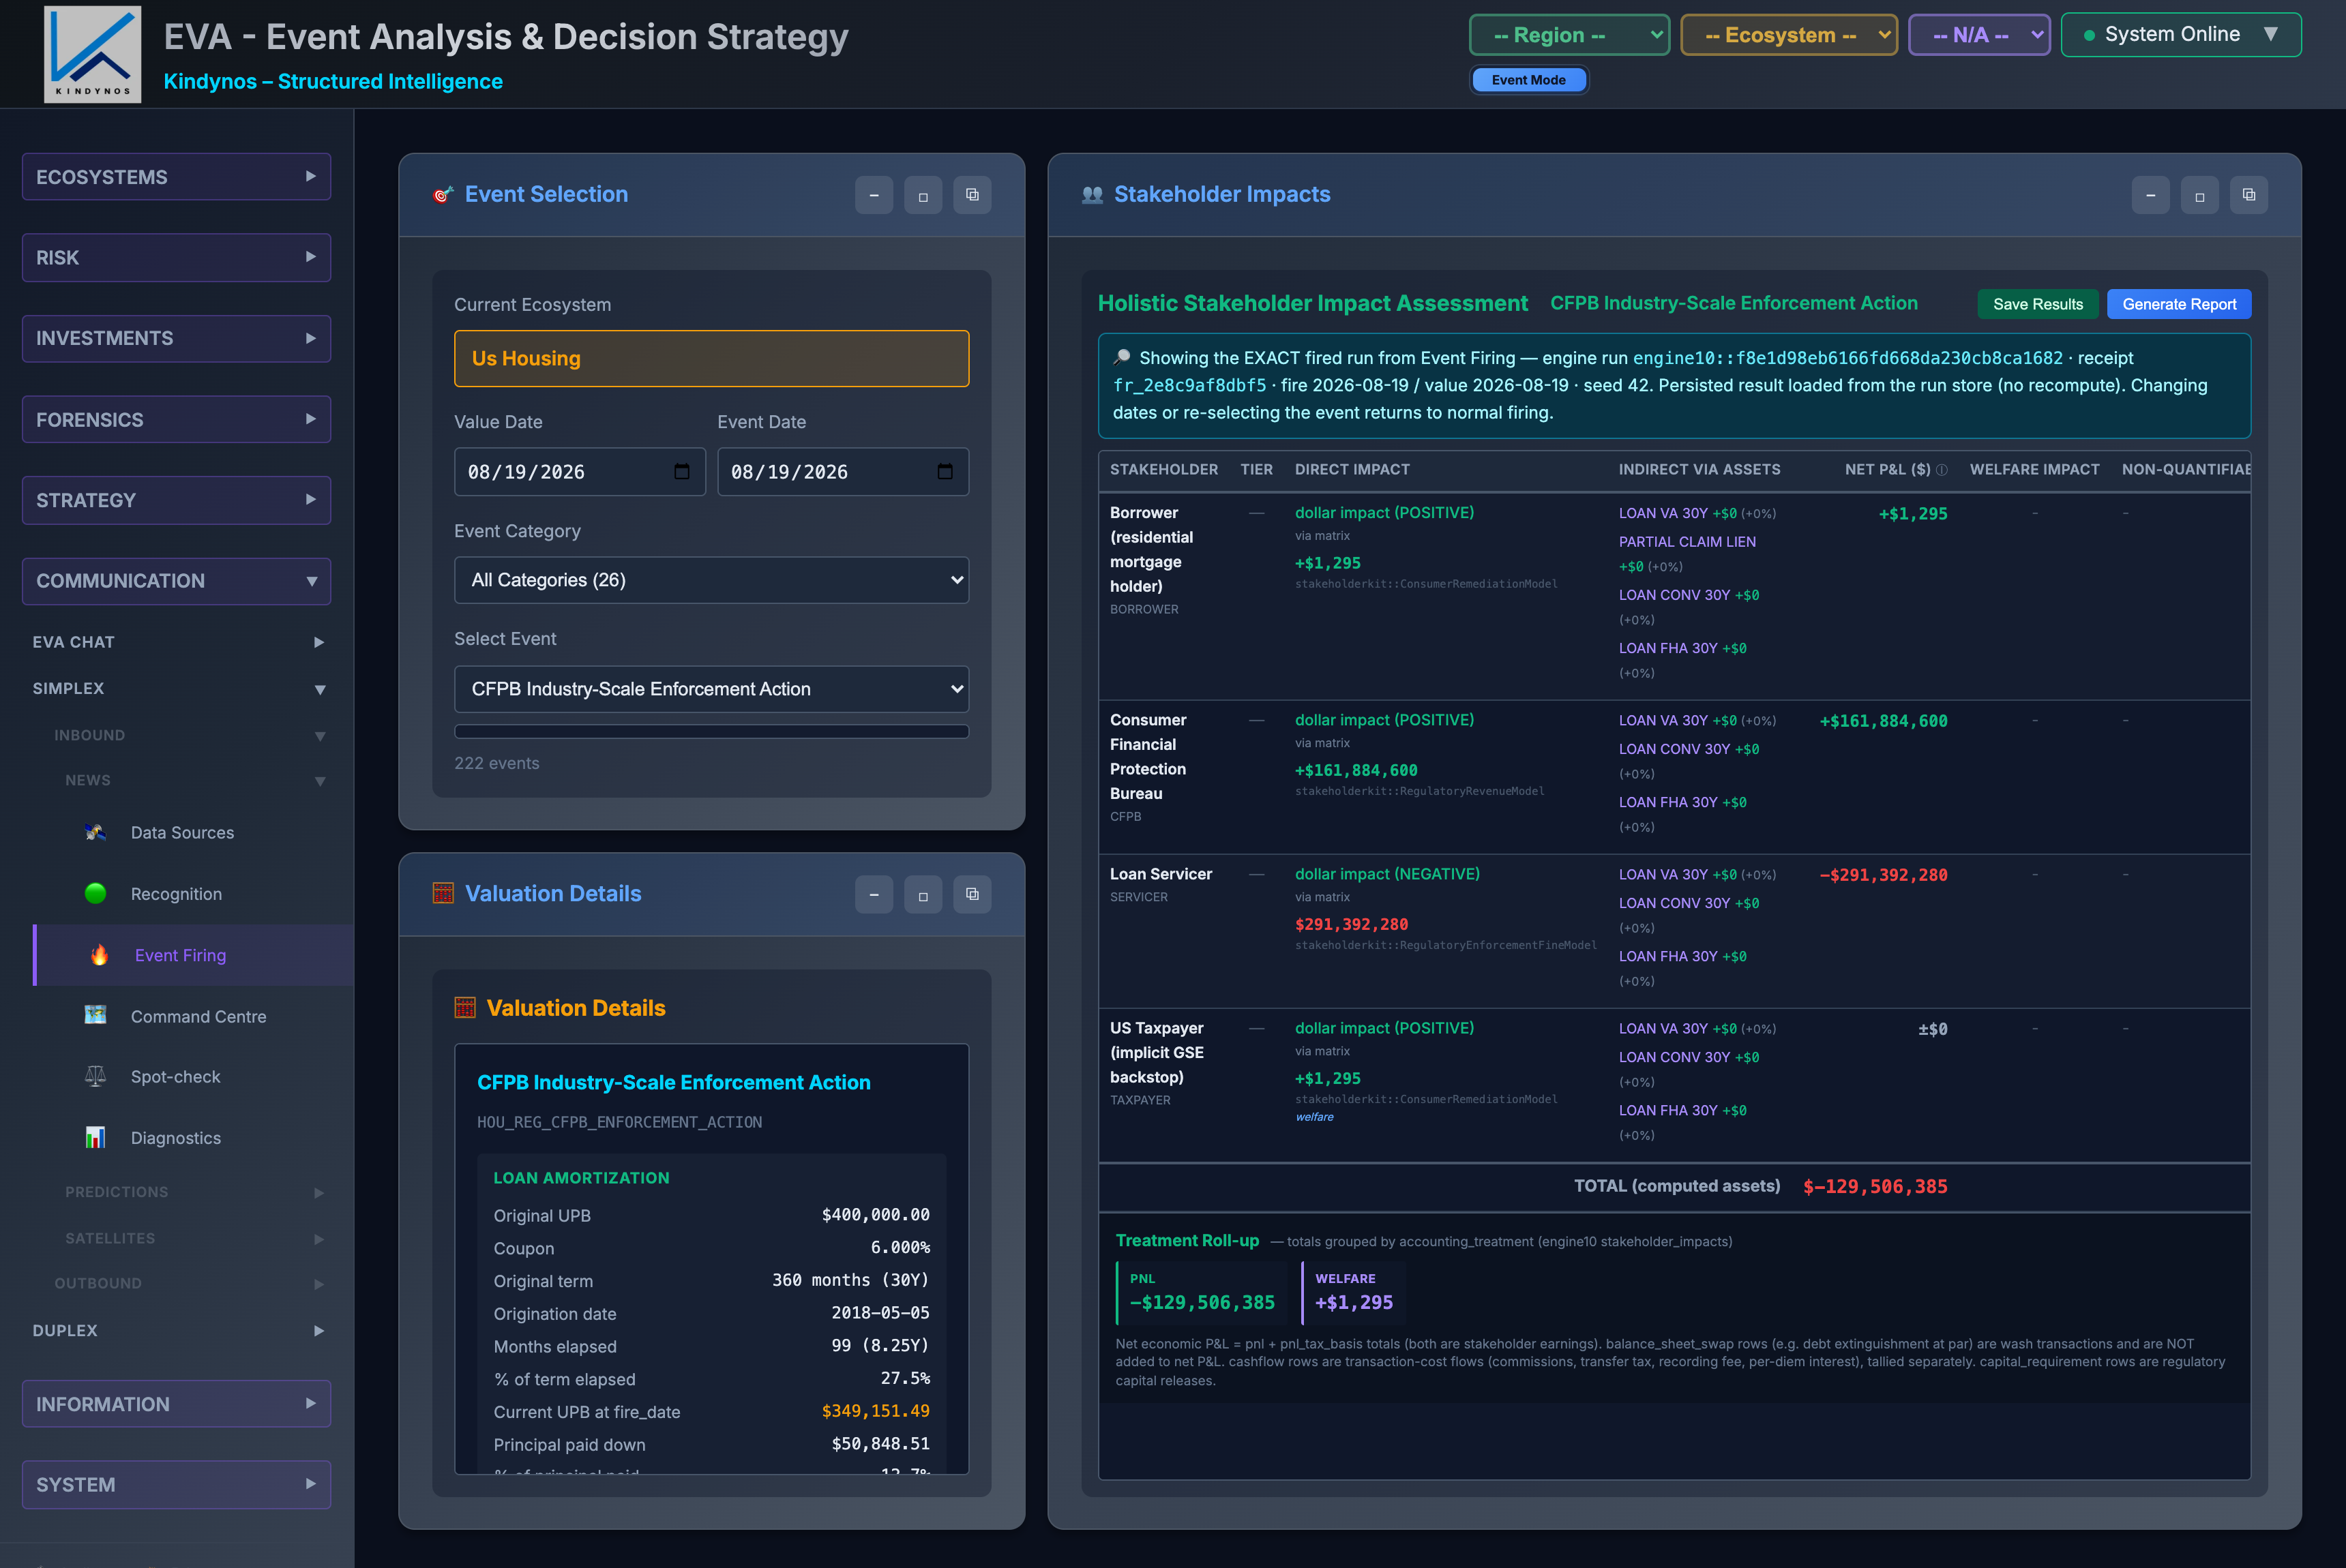
Task: Open the Select Event dropdown
Action: 711,689
